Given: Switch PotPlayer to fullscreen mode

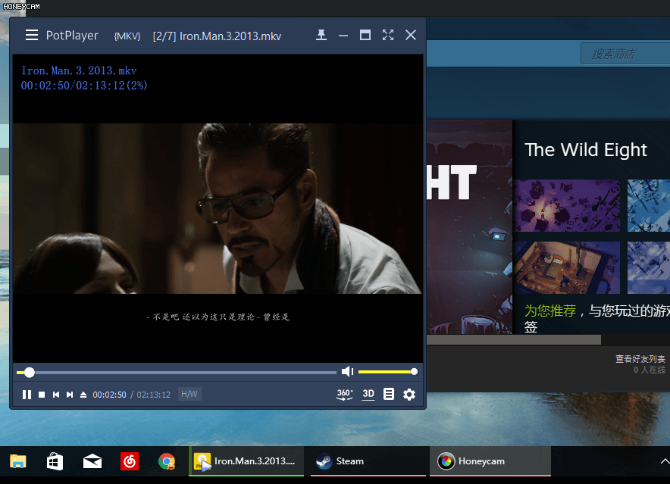Looking at the screenshot, I should click(388, 35).
